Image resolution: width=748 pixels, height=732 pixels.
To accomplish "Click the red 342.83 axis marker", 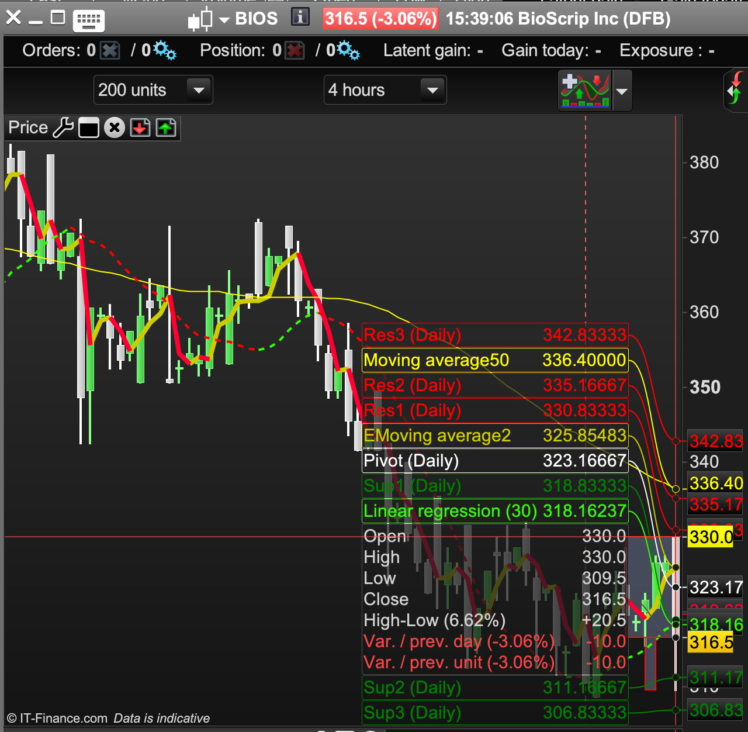I will tap(716, 441).
